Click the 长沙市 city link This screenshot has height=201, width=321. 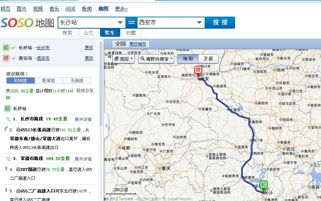tap(43, 48)
